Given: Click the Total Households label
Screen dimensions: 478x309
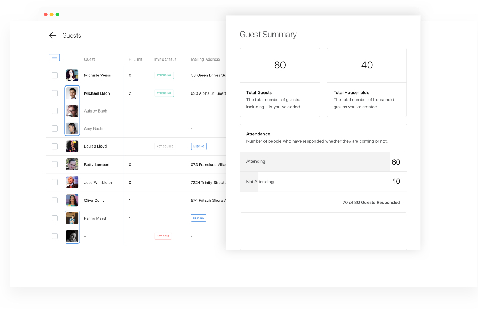Looking at the screenshot, I should click(351, 92).
